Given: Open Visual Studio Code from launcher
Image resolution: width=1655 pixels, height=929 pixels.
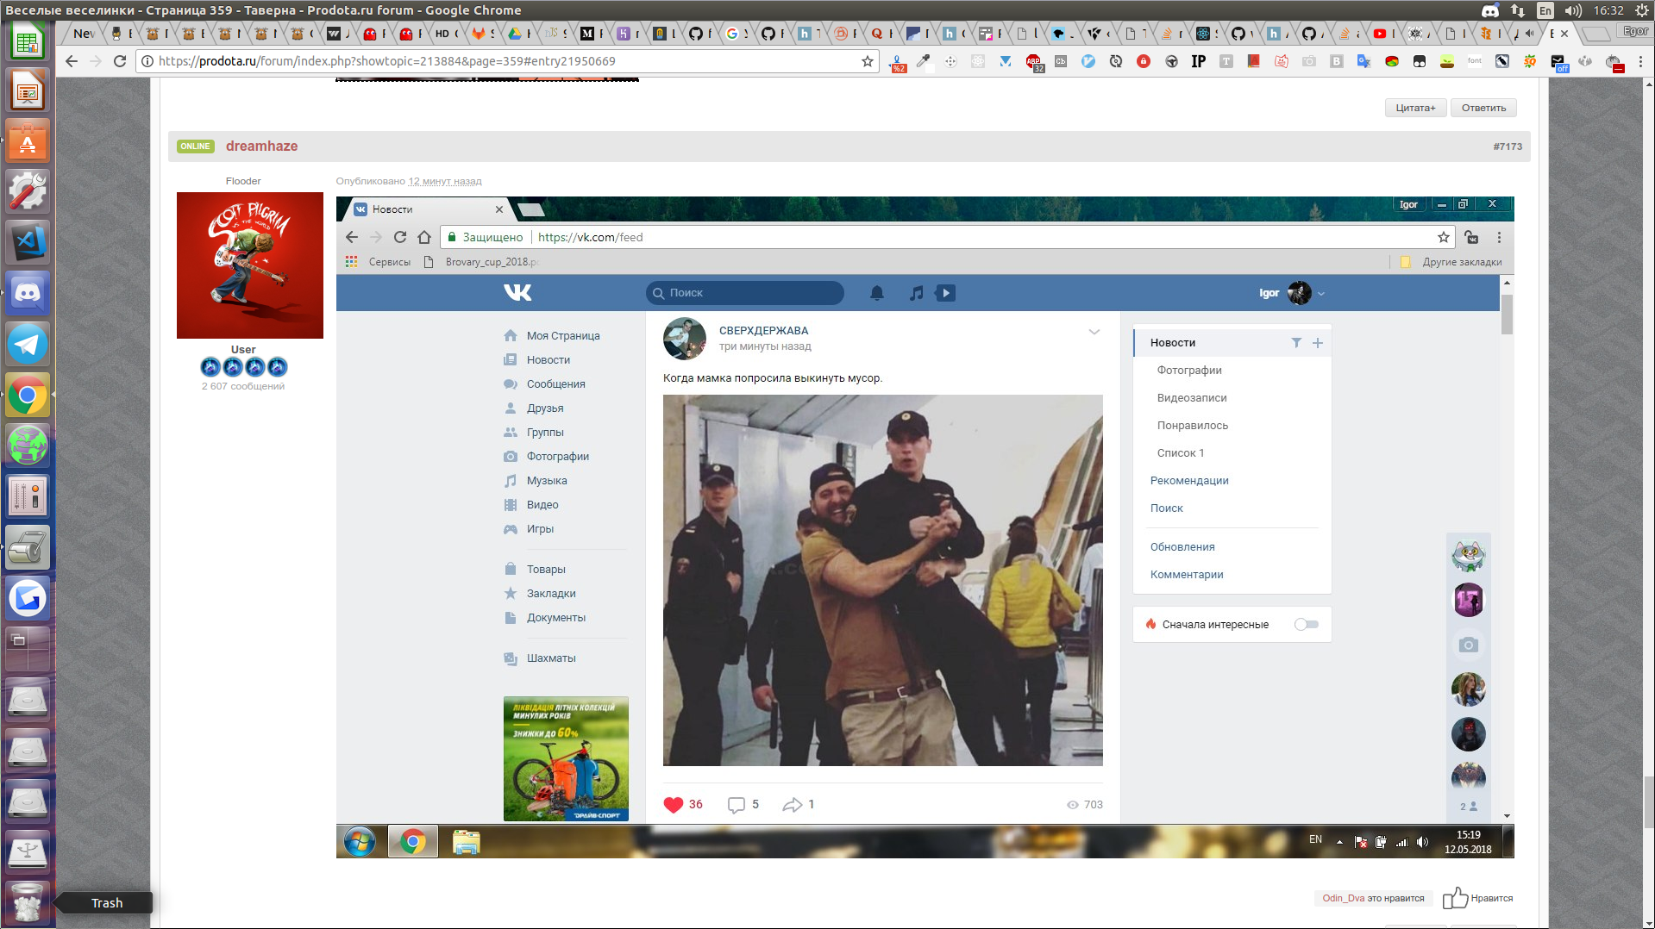Looking at the screenshot, I should click(x=28, y=243).
